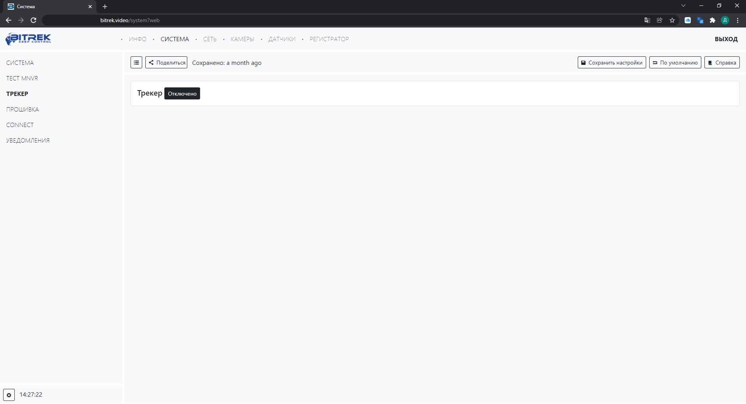Select ПРОШИВКА in the sidebar

[x=23, y=109]
